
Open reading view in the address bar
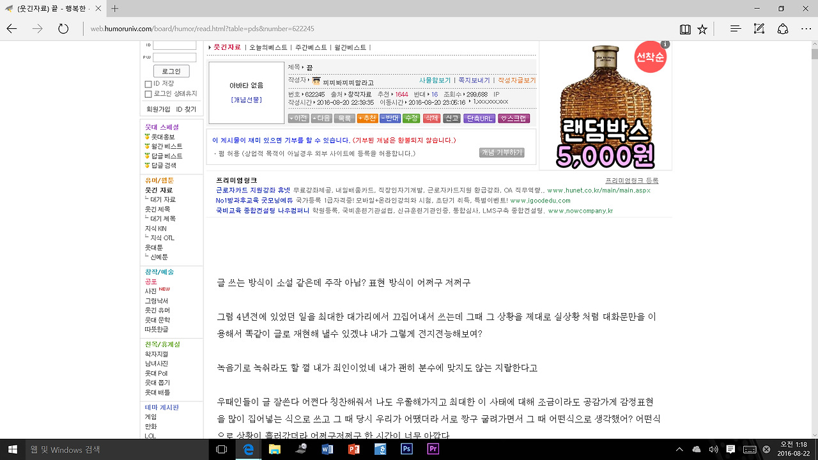(684, 28)
